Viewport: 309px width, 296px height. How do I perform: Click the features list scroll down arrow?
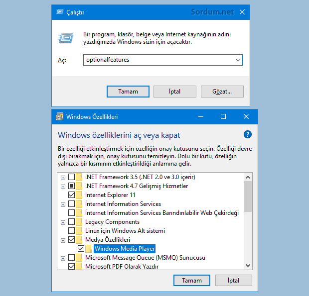tap(248, 266)
